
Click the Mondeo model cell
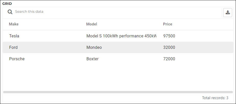[94, 47]
